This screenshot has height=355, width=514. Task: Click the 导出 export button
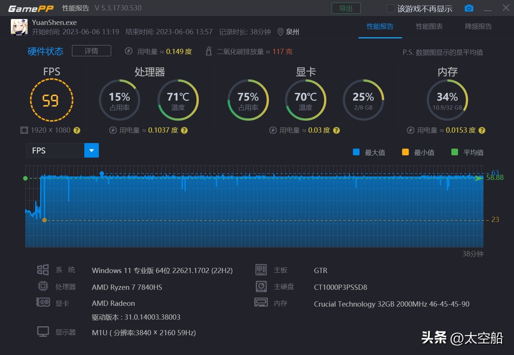tap(346, 8)
